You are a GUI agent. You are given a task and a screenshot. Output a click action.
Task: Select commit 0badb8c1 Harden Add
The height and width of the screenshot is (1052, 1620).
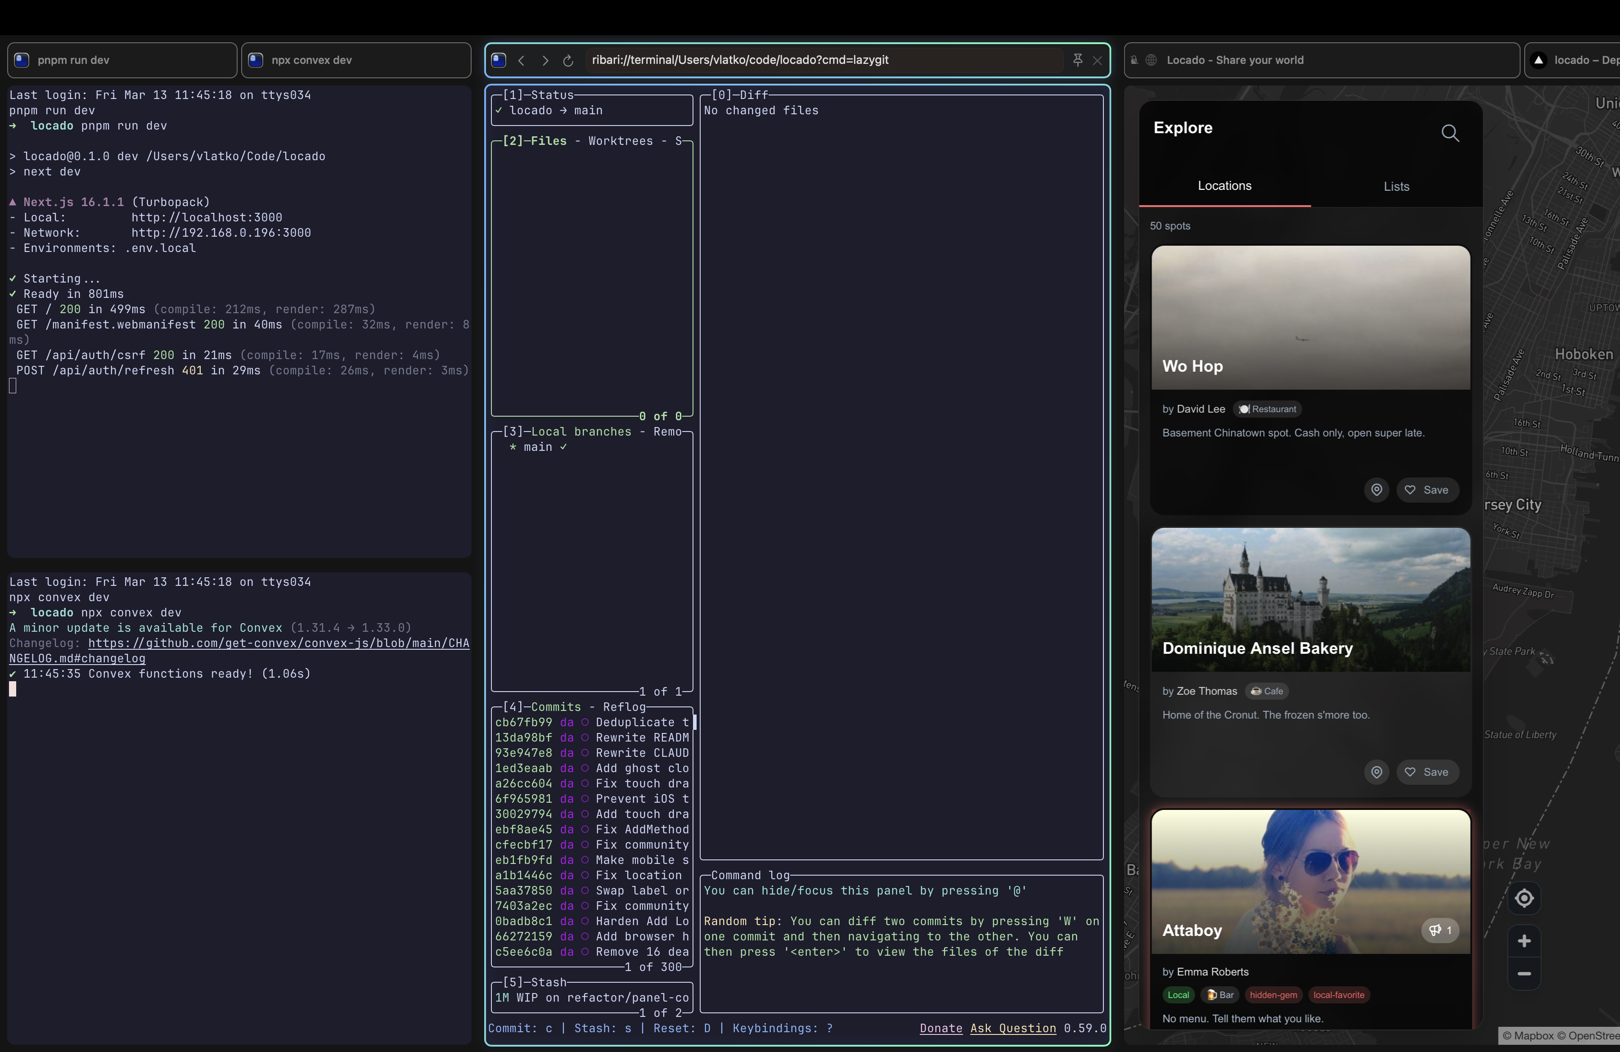[x=592, y=922]
